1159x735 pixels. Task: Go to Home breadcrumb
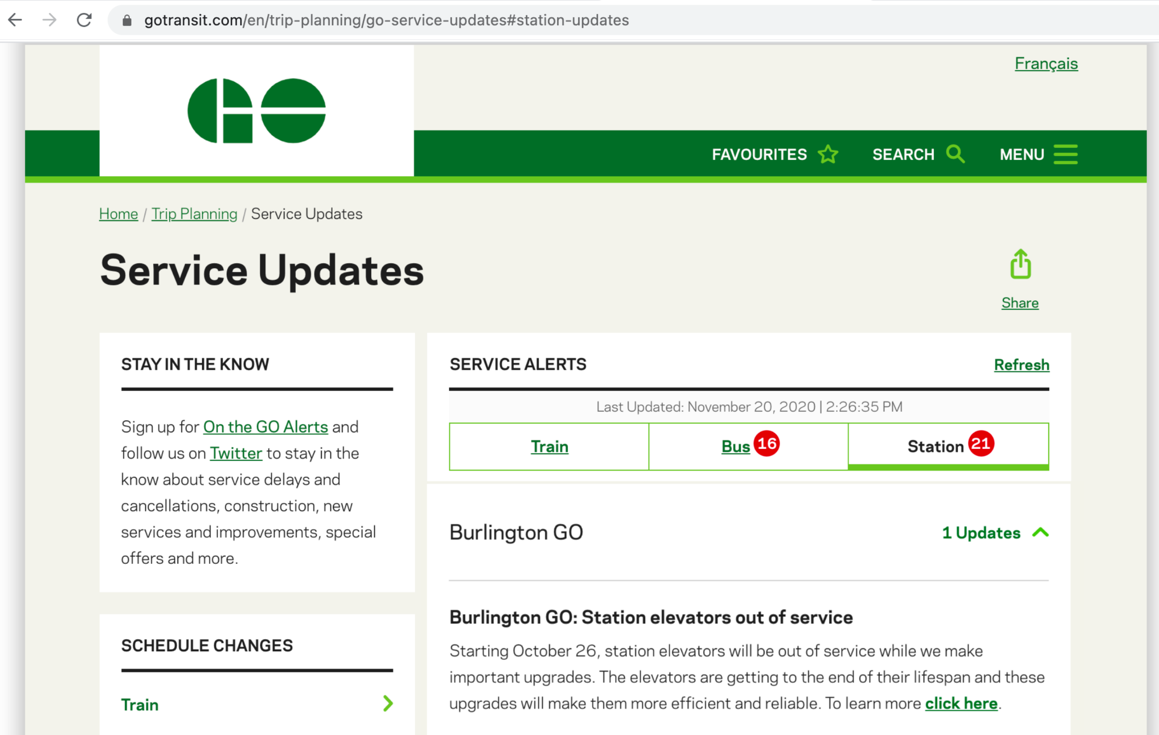click(118, 214)
